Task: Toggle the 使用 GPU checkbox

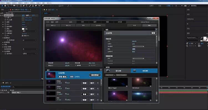Action: click(x=22, y=36)
